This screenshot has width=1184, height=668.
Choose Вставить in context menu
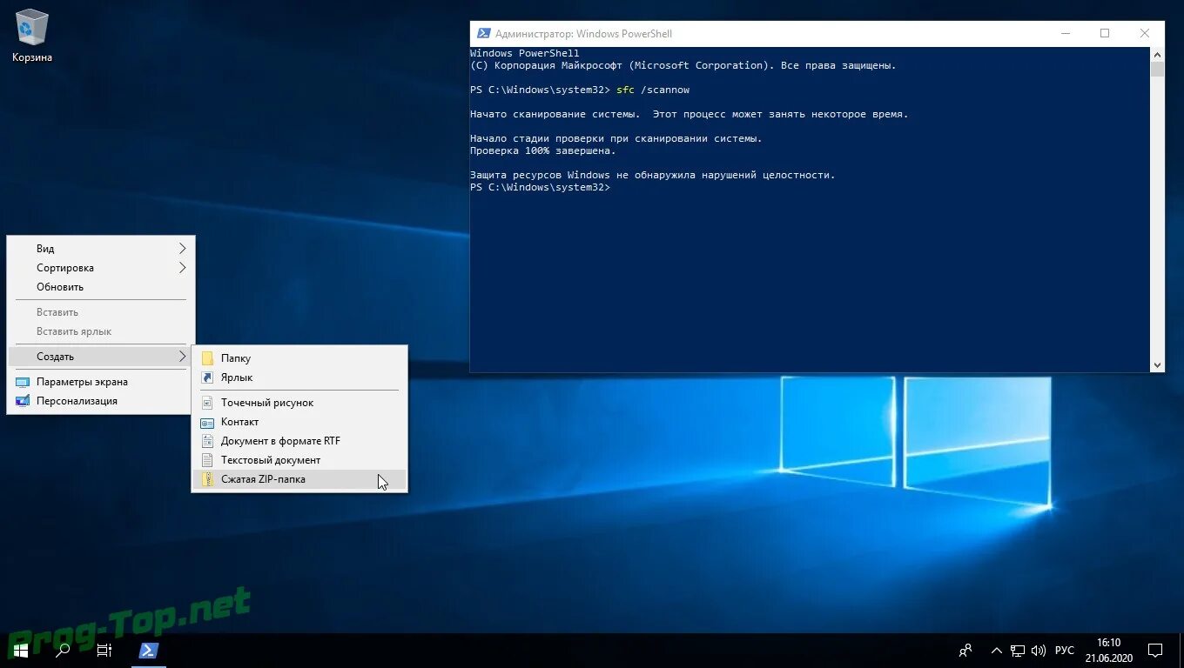click(101, 312)
